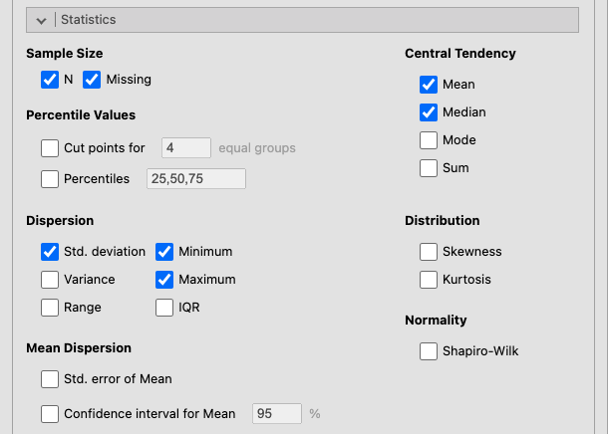Uncheck the Mean checkbox

429,85
